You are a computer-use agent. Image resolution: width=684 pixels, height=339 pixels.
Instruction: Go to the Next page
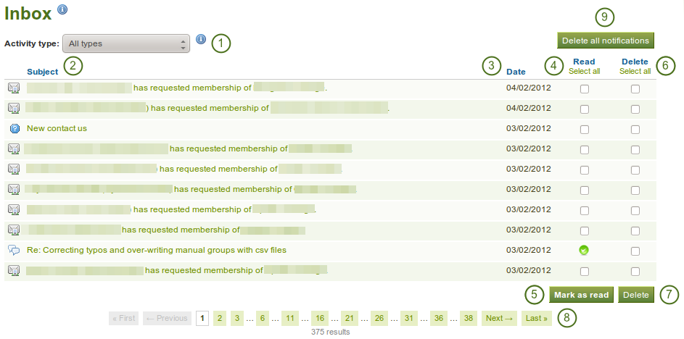point(498,318)
